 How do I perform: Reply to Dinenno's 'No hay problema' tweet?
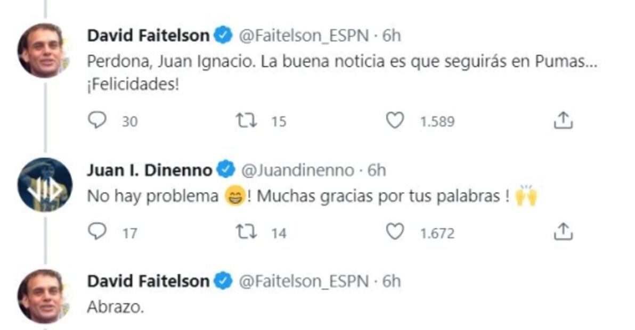tap(97, 232)
